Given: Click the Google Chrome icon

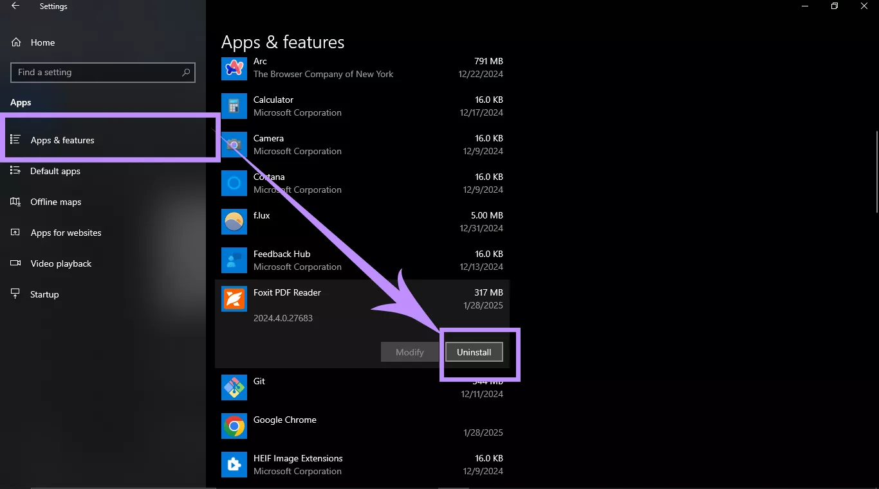Looking at the screenshot, I should [x=234, y=426].
